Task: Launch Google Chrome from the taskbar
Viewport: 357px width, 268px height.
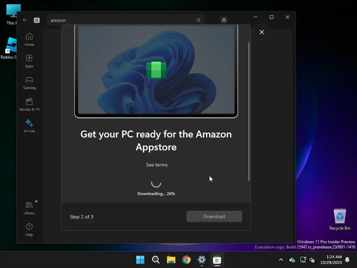Action: (187, 260)
